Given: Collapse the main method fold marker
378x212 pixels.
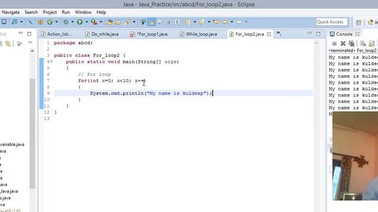Looking at the screenshot, I should (x=51, y=61).
